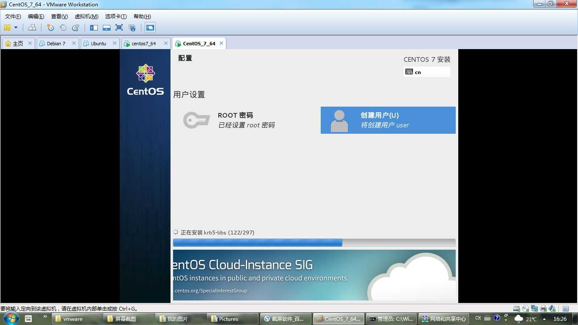The height and width of the screenshot is (325, 578).
Task: Click the 创建用户(U) button
Action: click(x=388, y=120)
